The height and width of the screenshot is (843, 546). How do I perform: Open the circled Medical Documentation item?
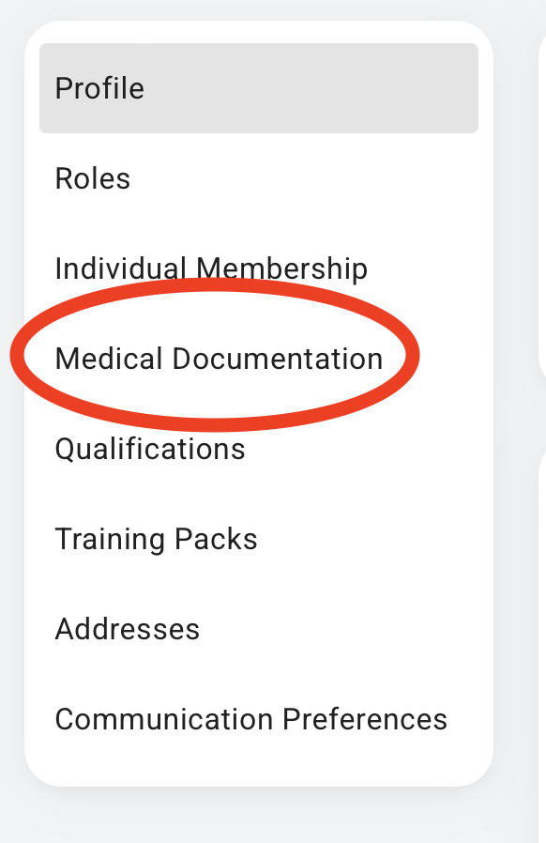tap(219, 358)
